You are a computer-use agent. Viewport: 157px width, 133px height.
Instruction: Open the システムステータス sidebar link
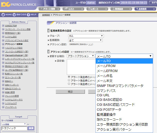(x=14, y=100)
